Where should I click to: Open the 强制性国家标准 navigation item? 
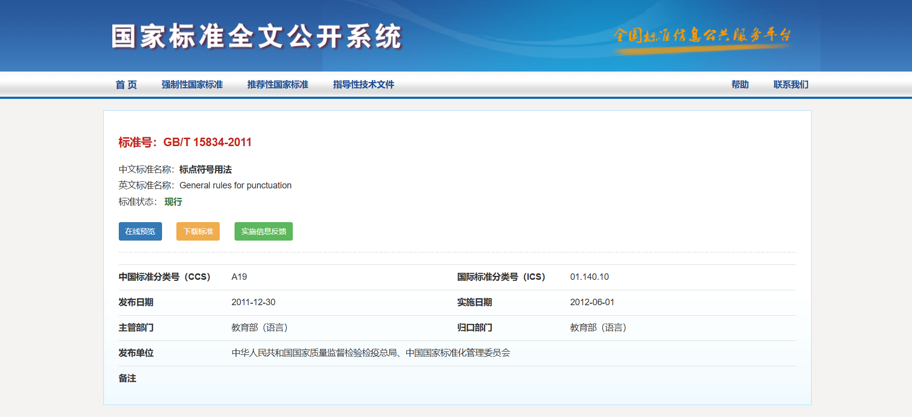(192, 84)
